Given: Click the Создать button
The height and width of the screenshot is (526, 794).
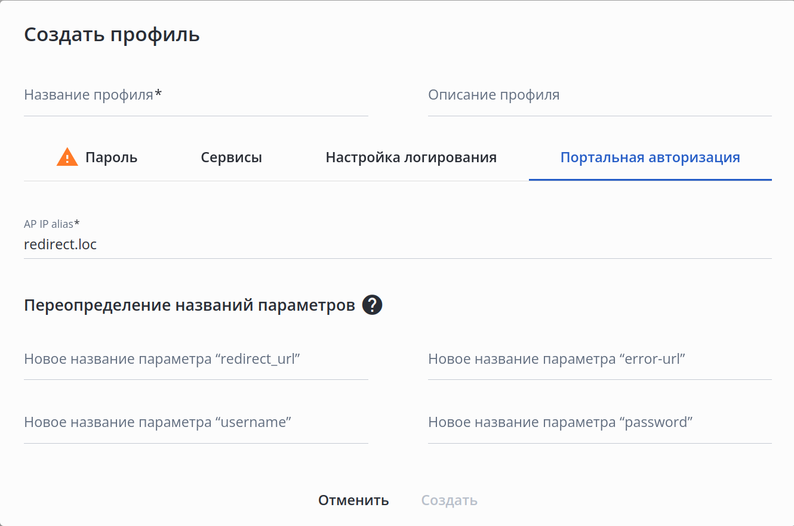Looking at the screenshot, I should (x=449, y=500).
